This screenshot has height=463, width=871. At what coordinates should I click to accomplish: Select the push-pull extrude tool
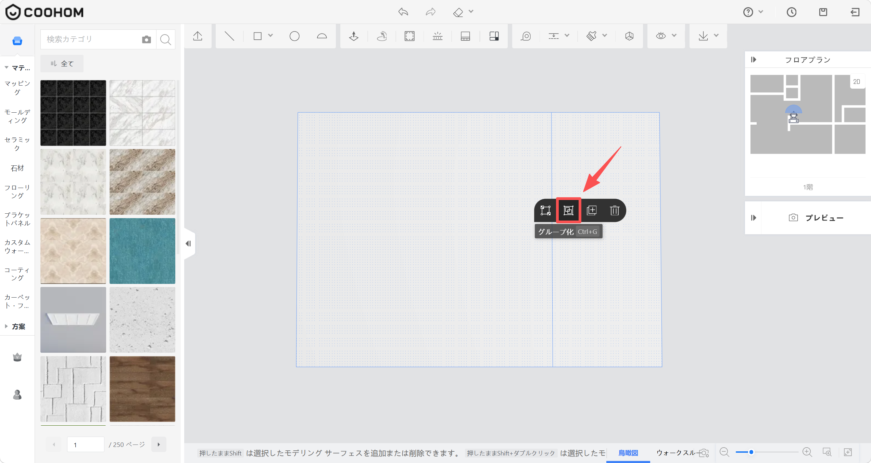tap(354, 36)
